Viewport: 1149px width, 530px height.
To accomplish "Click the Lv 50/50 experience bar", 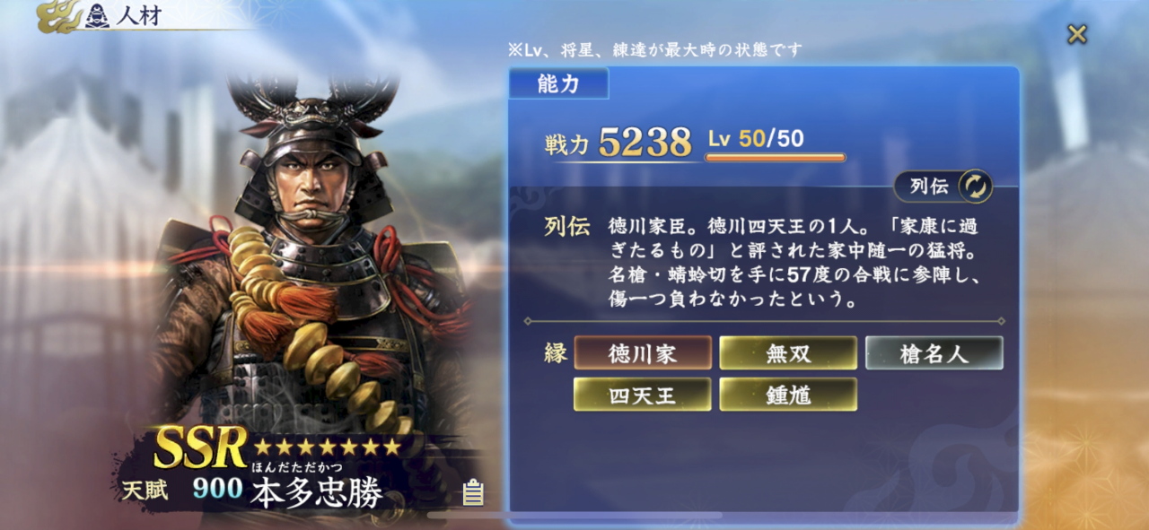I will tap(776, 158).
